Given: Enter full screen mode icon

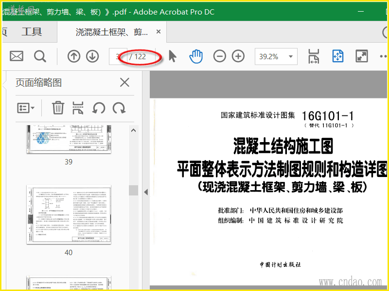Looking at the screenshot, I should pos(362,56).
